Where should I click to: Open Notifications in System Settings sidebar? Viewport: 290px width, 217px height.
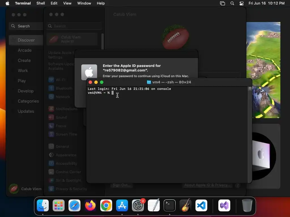pyautogui.click(x=63, y=109)
